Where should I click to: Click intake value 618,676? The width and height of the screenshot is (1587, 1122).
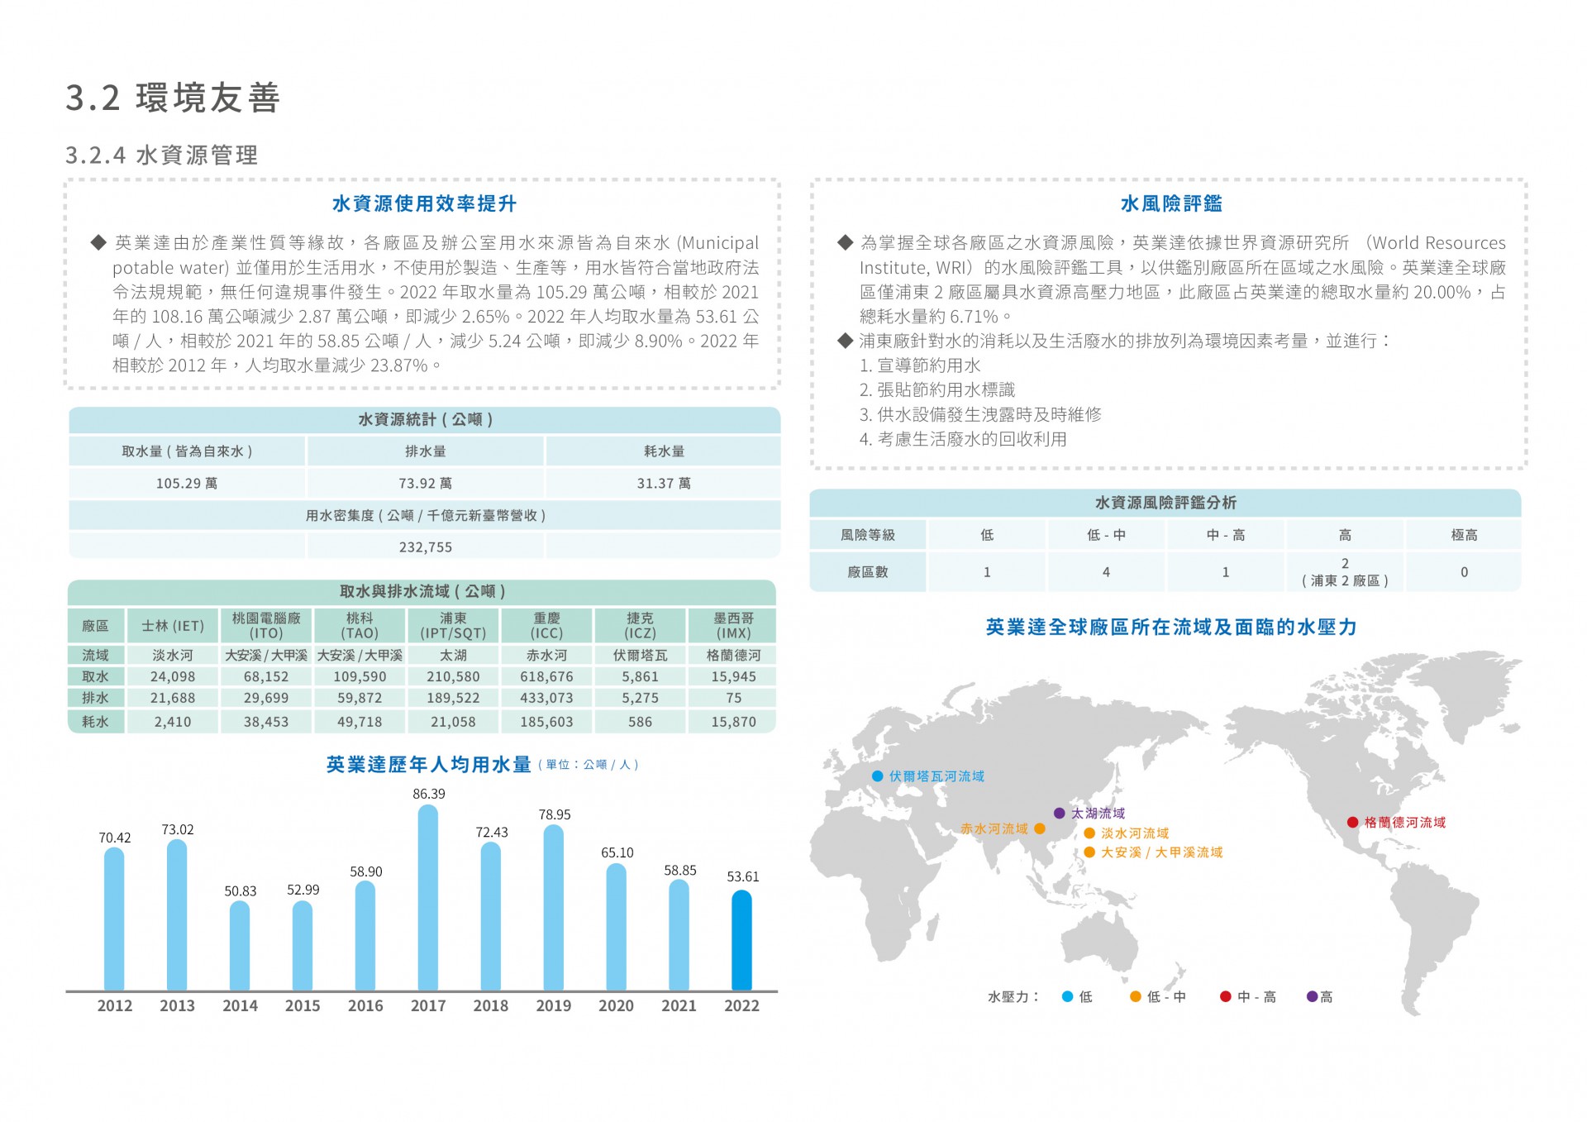coord(546,677)
